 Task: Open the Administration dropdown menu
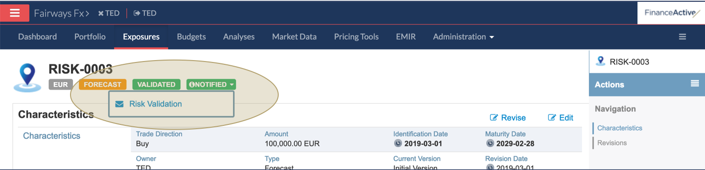(x=463, y=37)
